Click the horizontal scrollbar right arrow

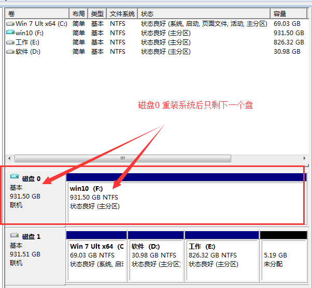[x=304, y=158]
